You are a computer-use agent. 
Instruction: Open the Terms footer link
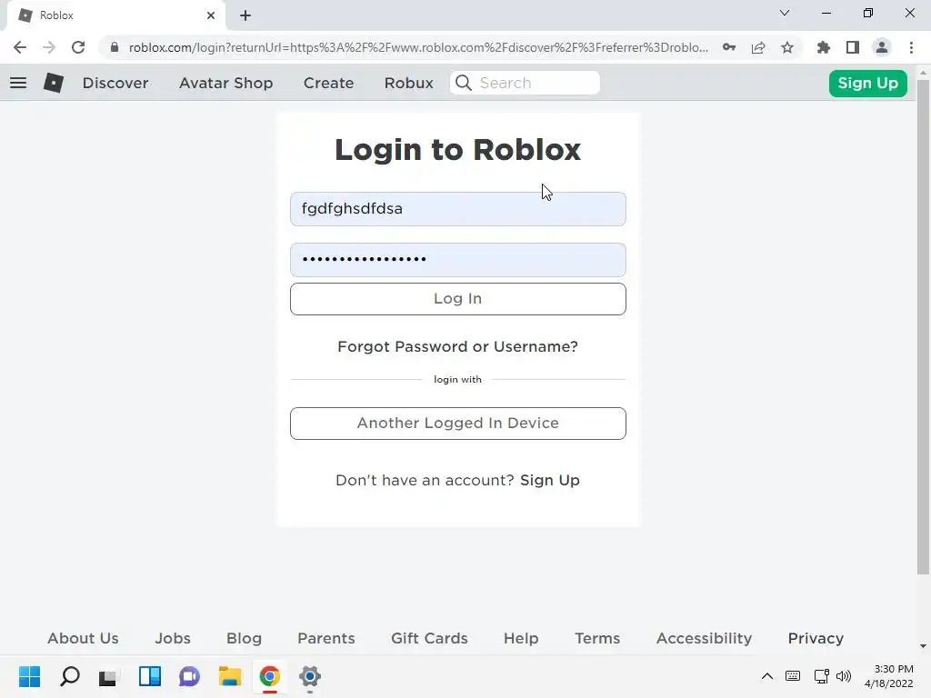(x=597, y=639)
